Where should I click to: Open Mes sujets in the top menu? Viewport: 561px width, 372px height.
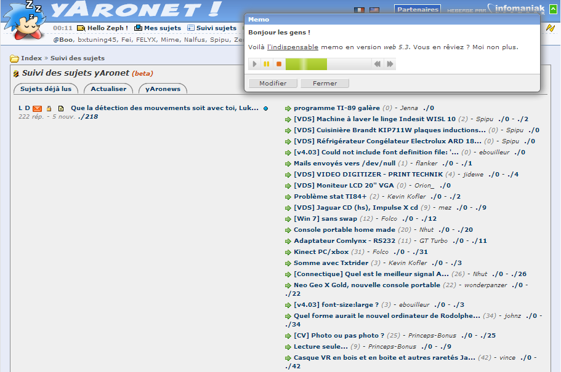tap(162, 28)
